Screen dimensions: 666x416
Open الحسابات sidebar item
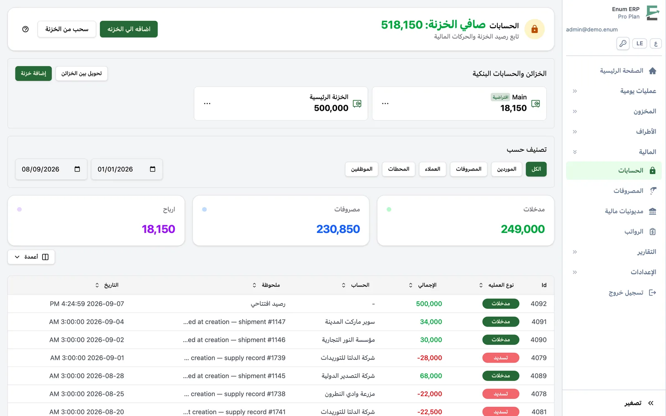614,171
